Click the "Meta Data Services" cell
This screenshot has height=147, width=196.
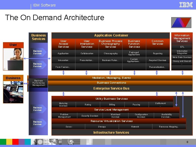(182, 57)
